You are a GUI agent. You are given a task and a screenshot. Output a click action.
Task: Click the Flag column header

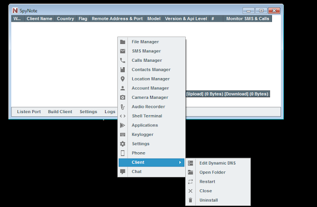83,19
